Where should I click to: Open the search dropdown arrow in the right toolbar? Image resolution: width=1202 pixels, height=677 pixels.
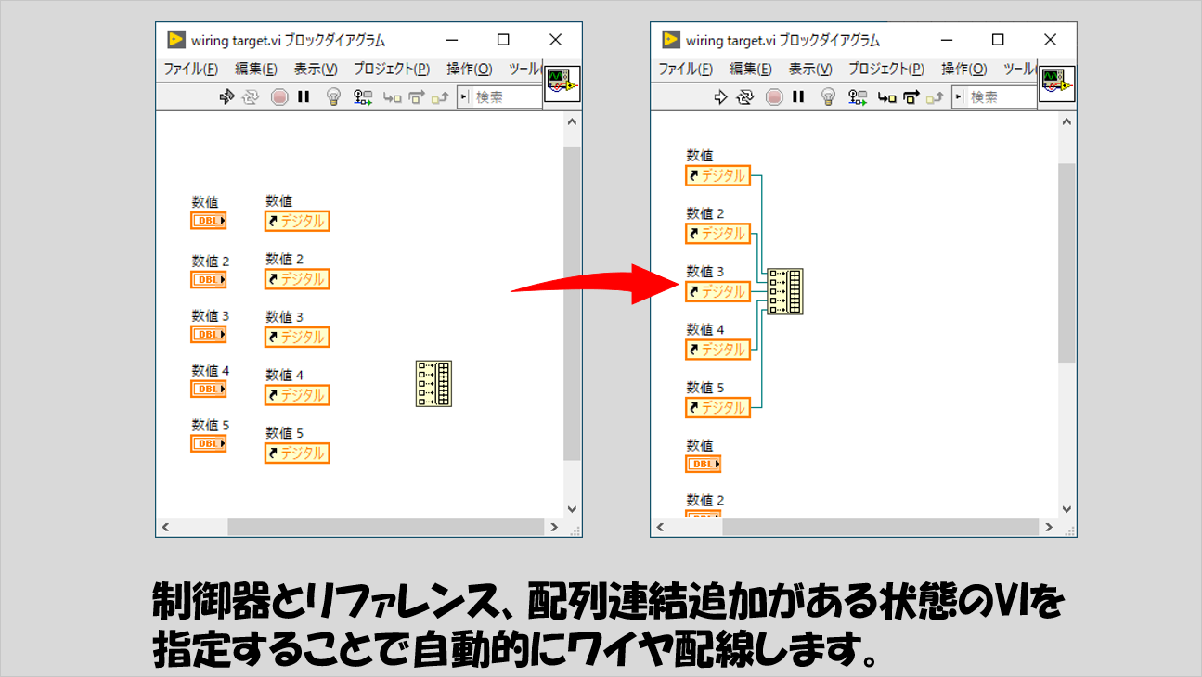click(959, 96)
